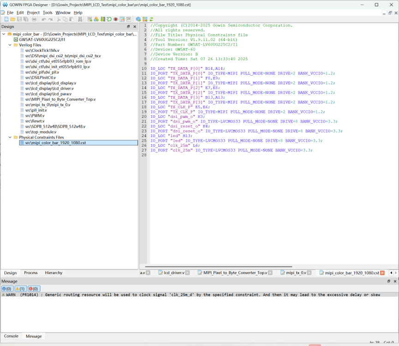Close the lcd_driver.v editor tab
399x346 pixels.
188,273
